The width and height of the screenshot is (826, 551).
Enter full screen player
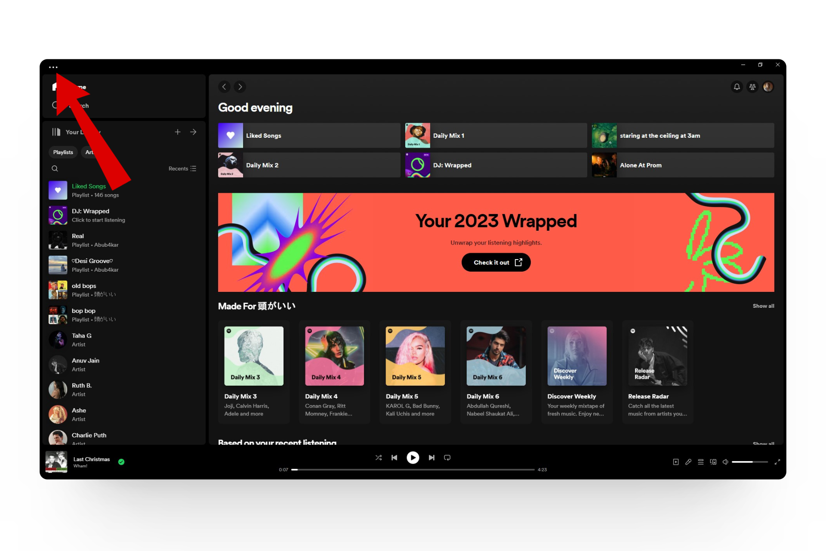(x=777, y=462)
